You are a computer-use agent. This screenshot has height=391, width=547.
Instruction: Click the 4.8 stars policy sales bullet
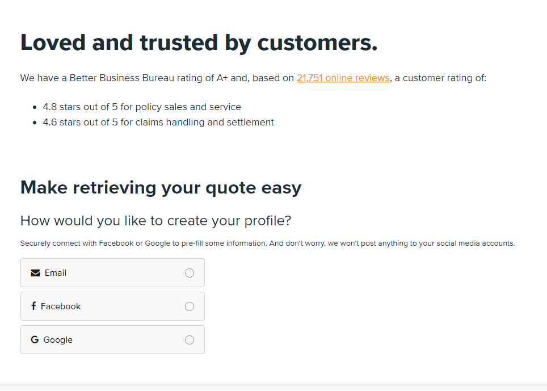coord(142,107)
